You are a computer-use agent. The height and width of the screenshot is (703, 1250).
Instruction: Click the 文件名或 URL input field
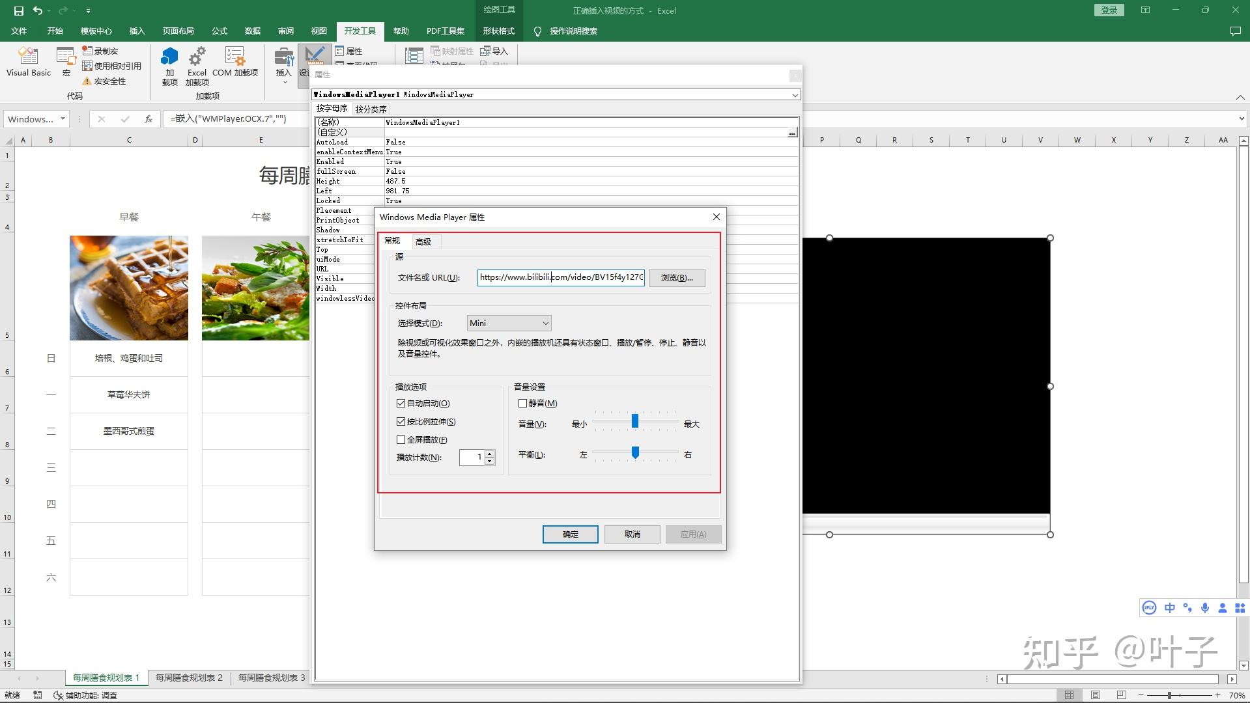(x=560, y=277)
